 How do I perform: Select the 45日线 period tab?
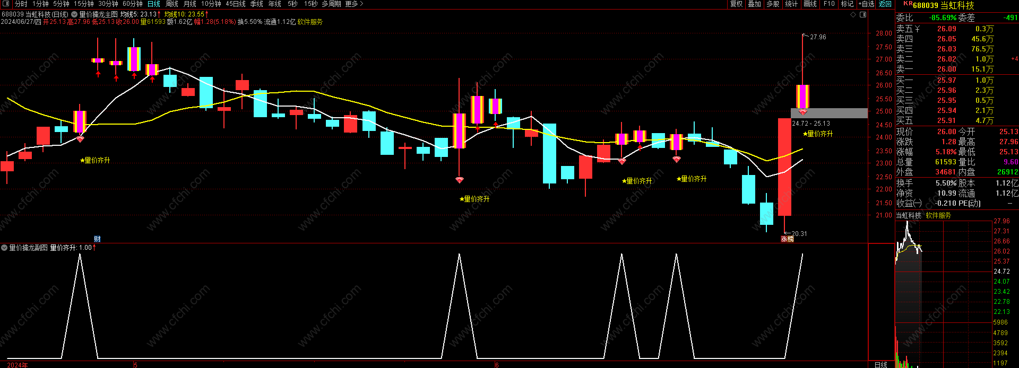click(236, 4)
